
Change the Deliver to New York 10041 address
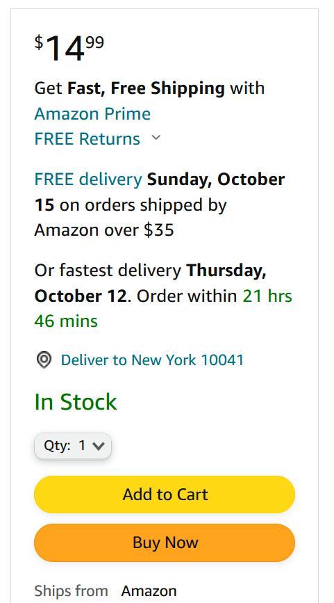[152, 360]
